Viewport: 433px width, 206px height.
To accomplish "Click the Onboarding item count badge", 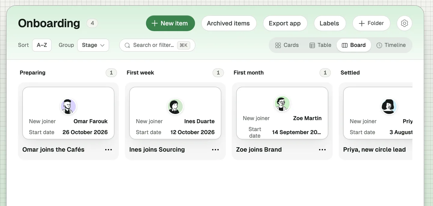I will 92,23.
